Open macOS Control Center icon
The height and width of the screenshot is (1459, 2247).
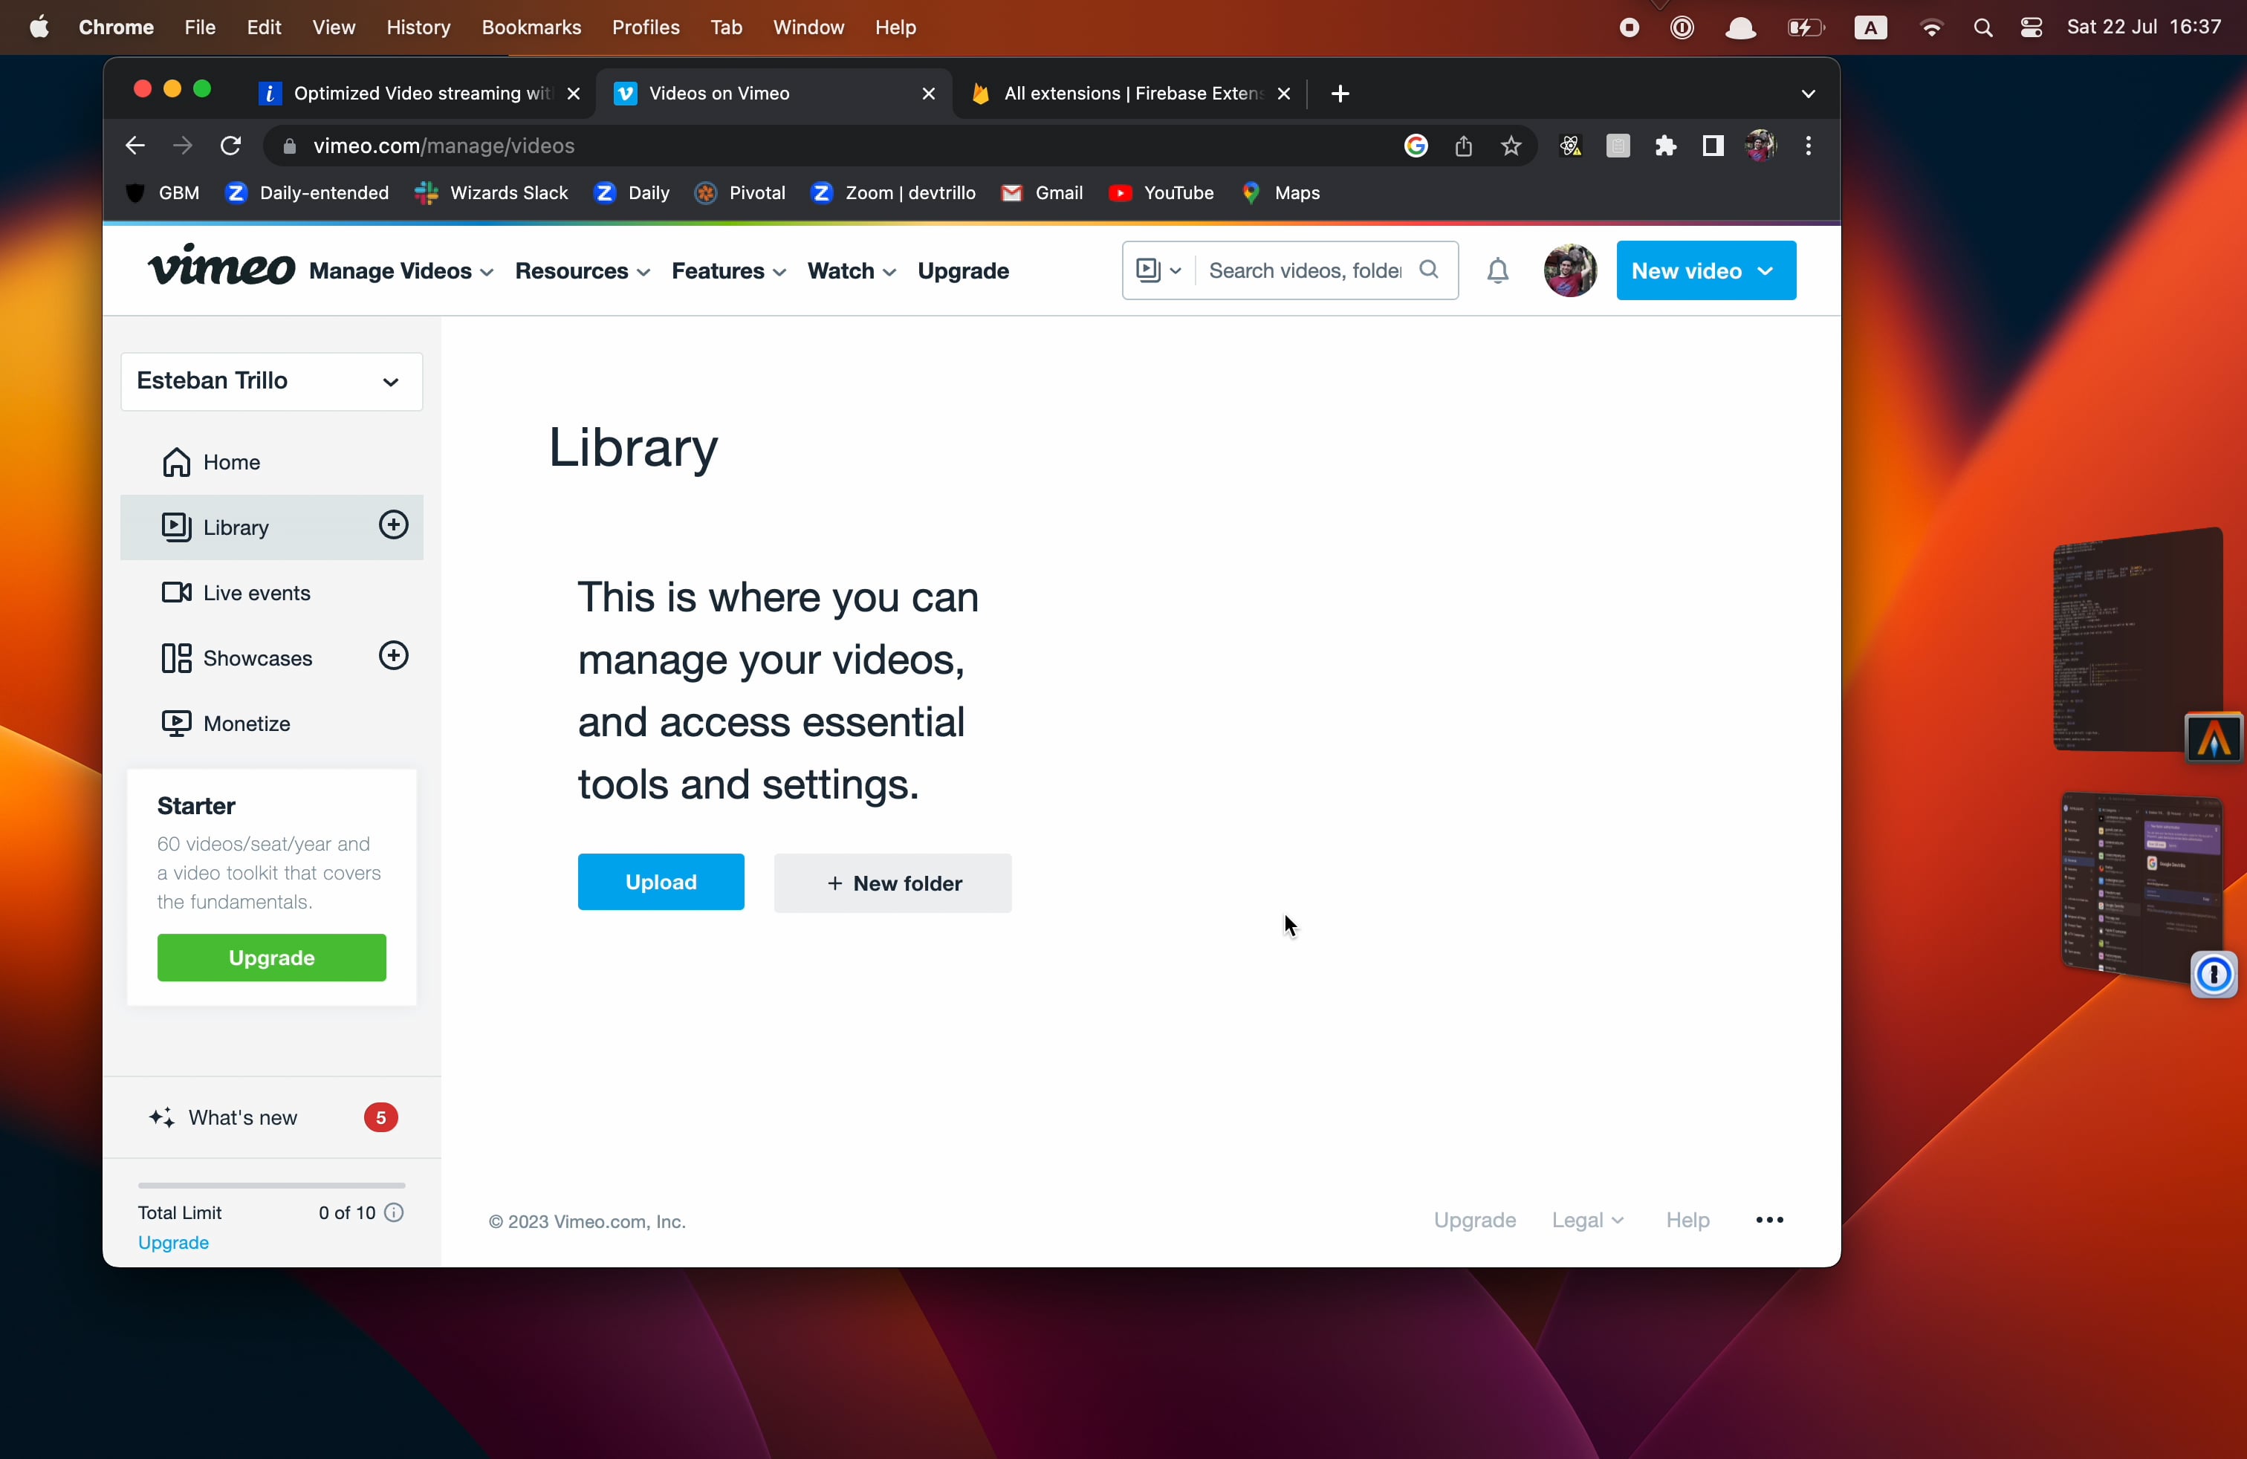[x=2031, y=27]
